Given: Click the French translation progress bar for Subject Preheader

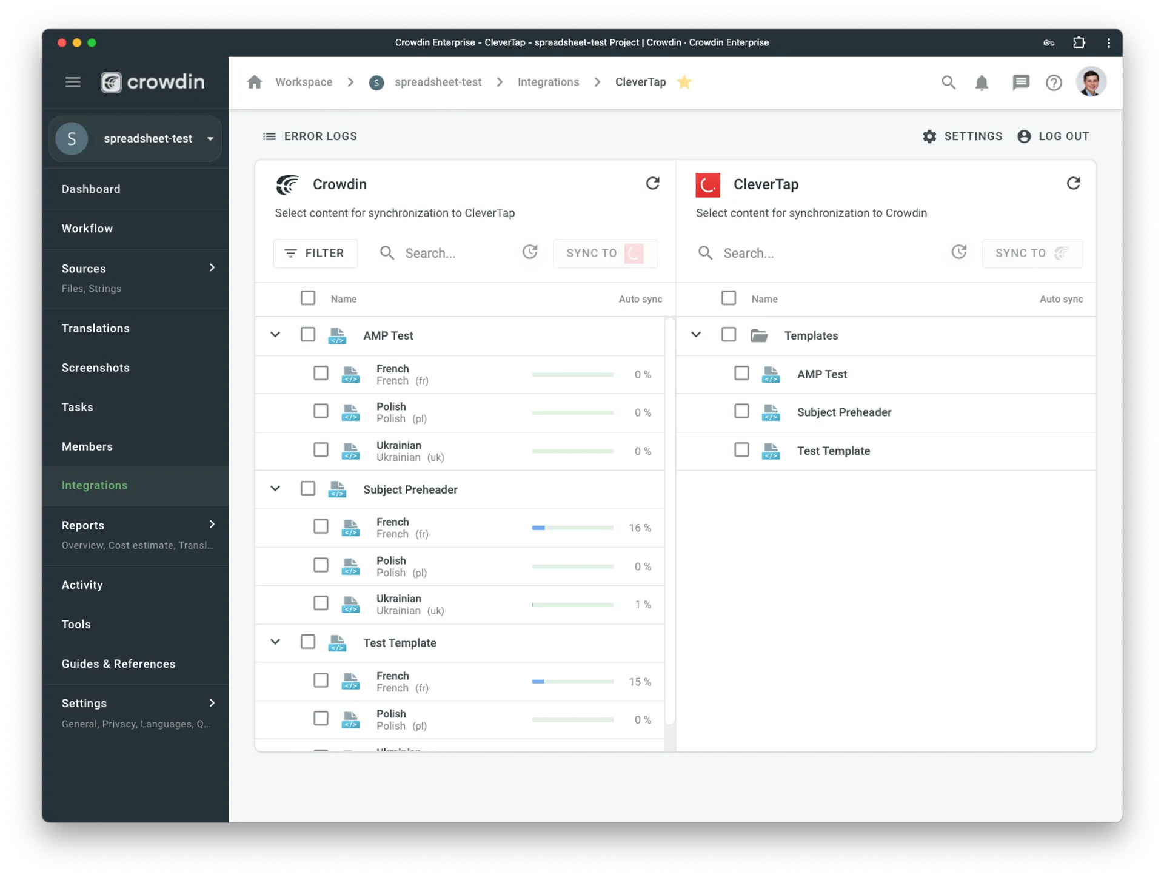Looking at the screenshot, I should pyautogui.click(x=571, y=528).
